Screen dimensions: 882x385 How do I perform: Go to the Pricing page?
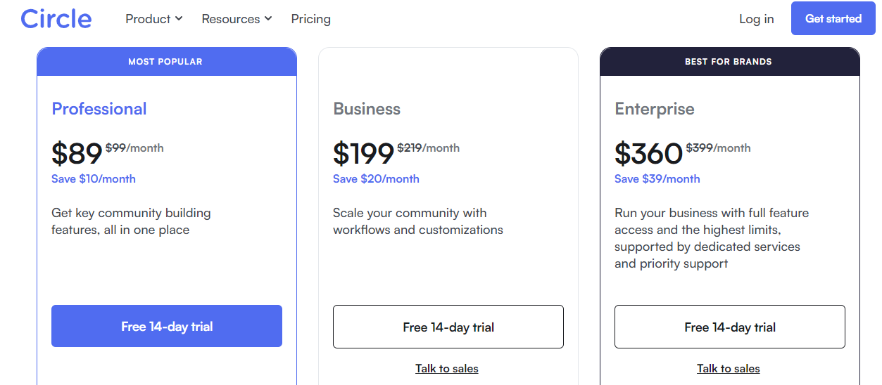(x=311, y=19)
